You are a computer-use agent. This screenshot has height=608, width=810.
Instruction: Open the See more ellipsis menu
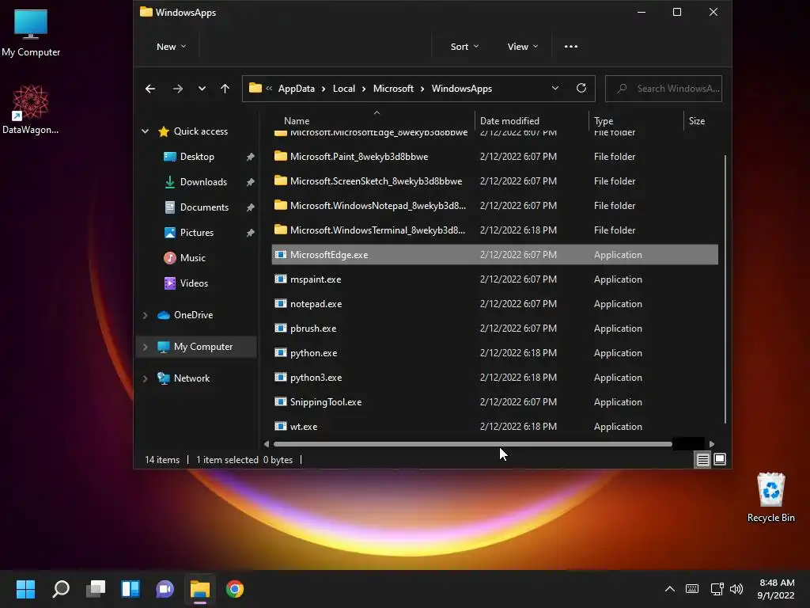click(x=571, y=47)
